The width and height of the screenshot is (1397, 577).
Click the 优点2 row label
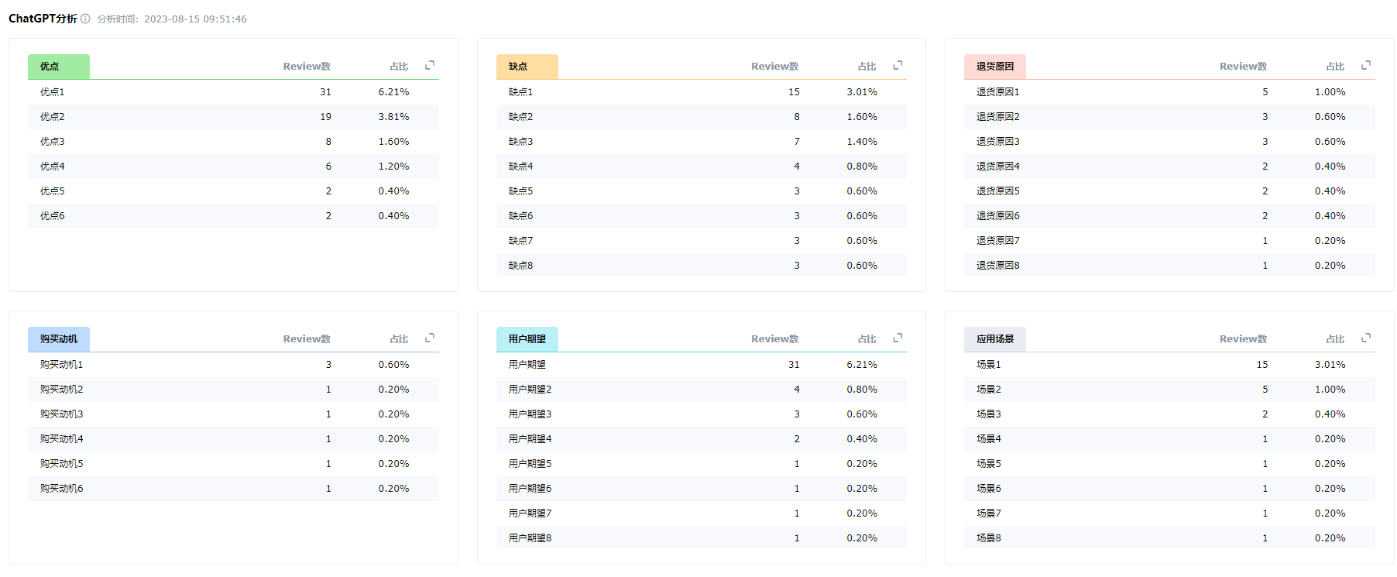coord(53,117)
